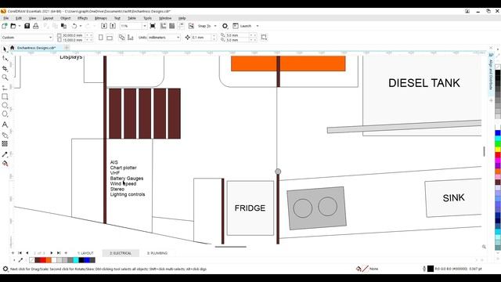This screenshot has width=501, height=282.
Task: Click the Print icon
Action: [36, 26]
